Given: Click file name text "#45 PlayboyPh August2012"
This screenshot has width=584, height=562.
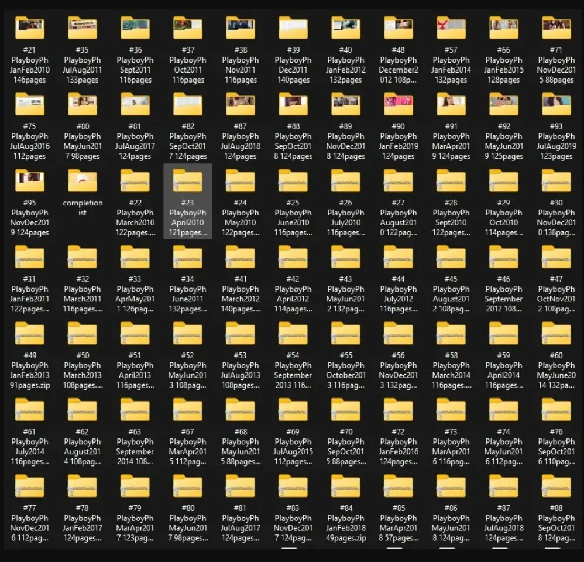Looking at the screenshot, I should [451, 294].
